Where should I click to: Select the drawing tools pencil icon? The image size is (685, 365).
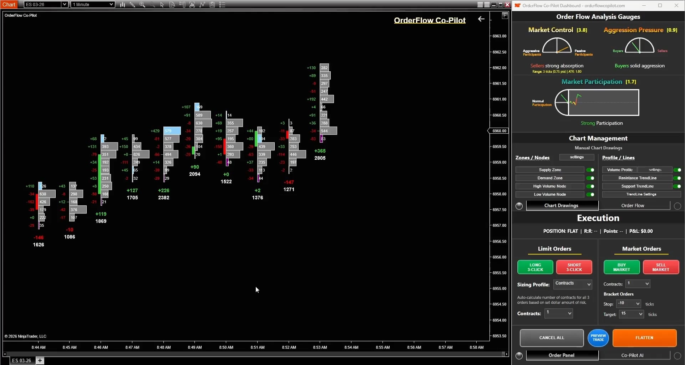pyautogui.click(x=132, y=5)
